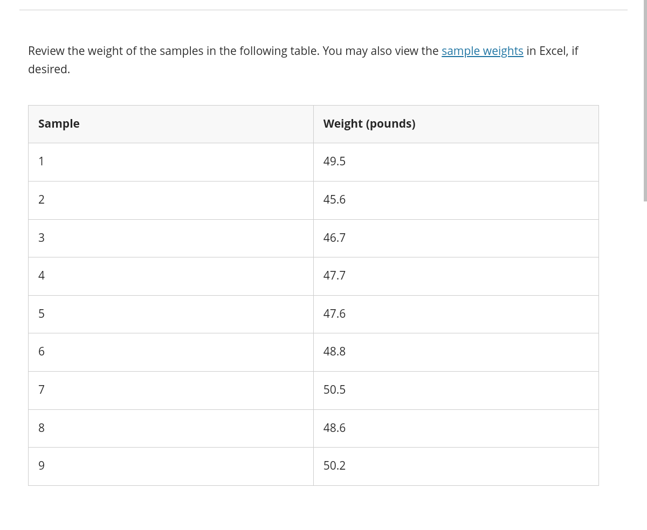Select the Sample column header

coord(171,124)
